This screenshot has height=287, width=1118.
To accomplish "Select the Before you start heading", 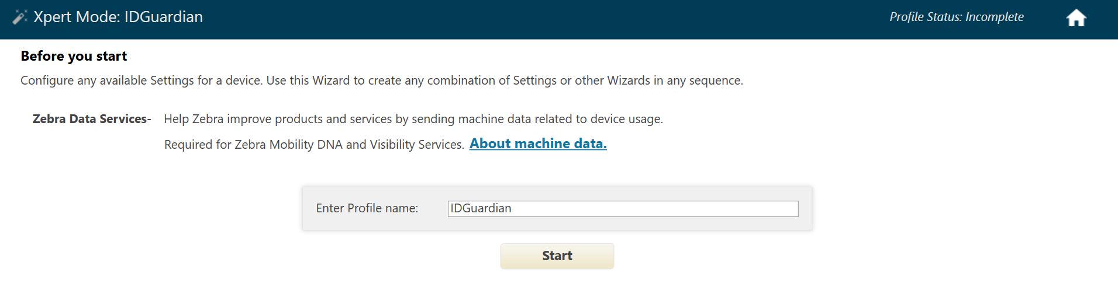I will 74,56.
